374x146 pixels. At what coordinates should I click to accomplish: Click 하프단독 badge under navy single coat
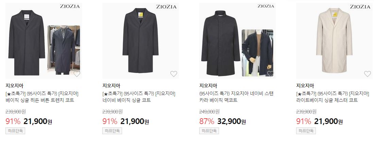click(112, 131)
